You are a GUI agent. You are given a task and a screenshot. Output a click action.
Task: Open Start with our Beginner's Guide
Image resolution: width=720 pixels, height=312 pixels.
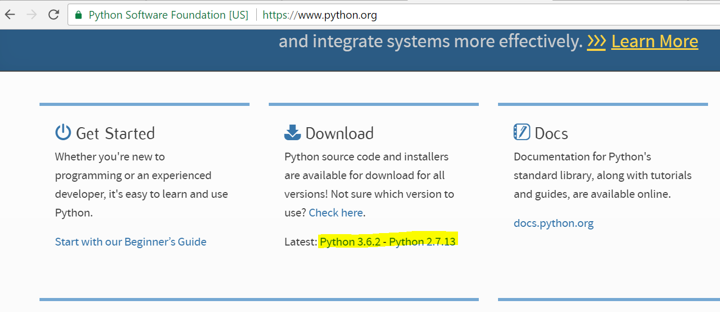130,241
